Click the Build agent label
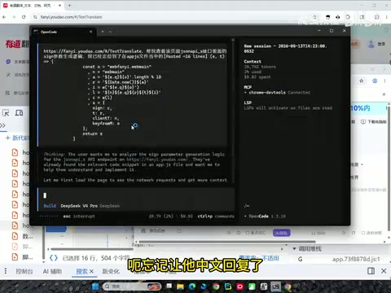Viewport: 391px width, 293px height. pyautogui.click(x=50, y=206)
